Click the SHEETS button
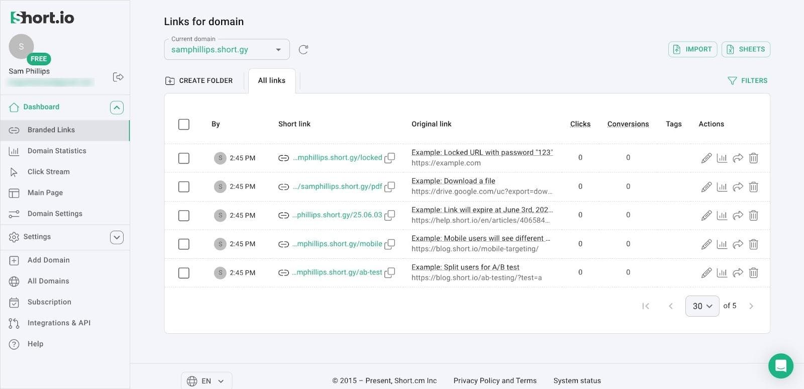The height and width of the screenshot is (389, 804). point(746,49)
